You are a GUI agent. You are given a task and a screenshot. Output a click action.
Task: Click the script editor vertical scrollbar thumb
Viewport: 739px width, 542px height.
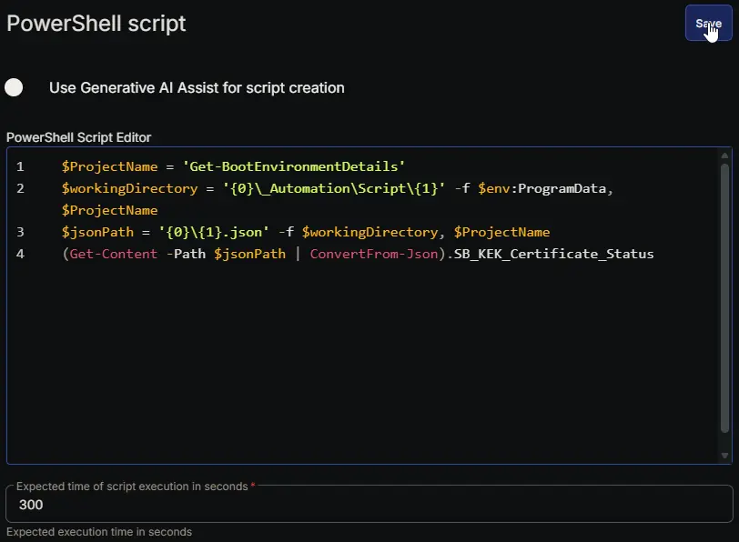[724, 297]
